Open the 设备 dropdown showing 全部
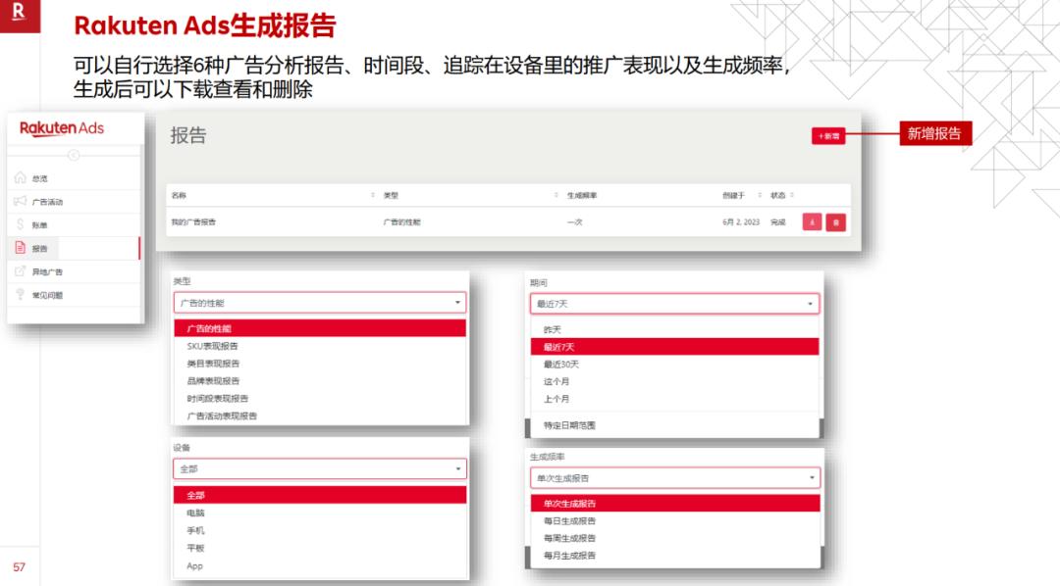Image resolution: width=1060 pixels, height=586 pixels. [320, 468]
